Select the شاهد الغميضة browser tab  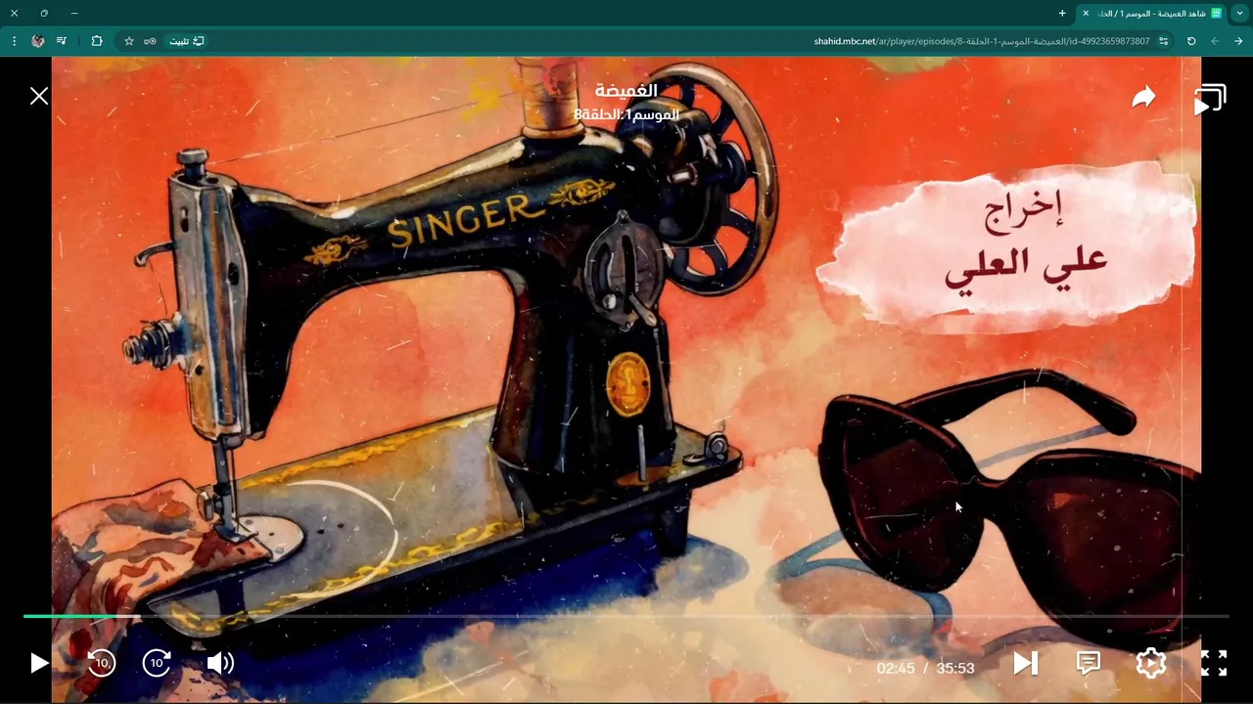pyautogui.click(x=1151, y=13)
